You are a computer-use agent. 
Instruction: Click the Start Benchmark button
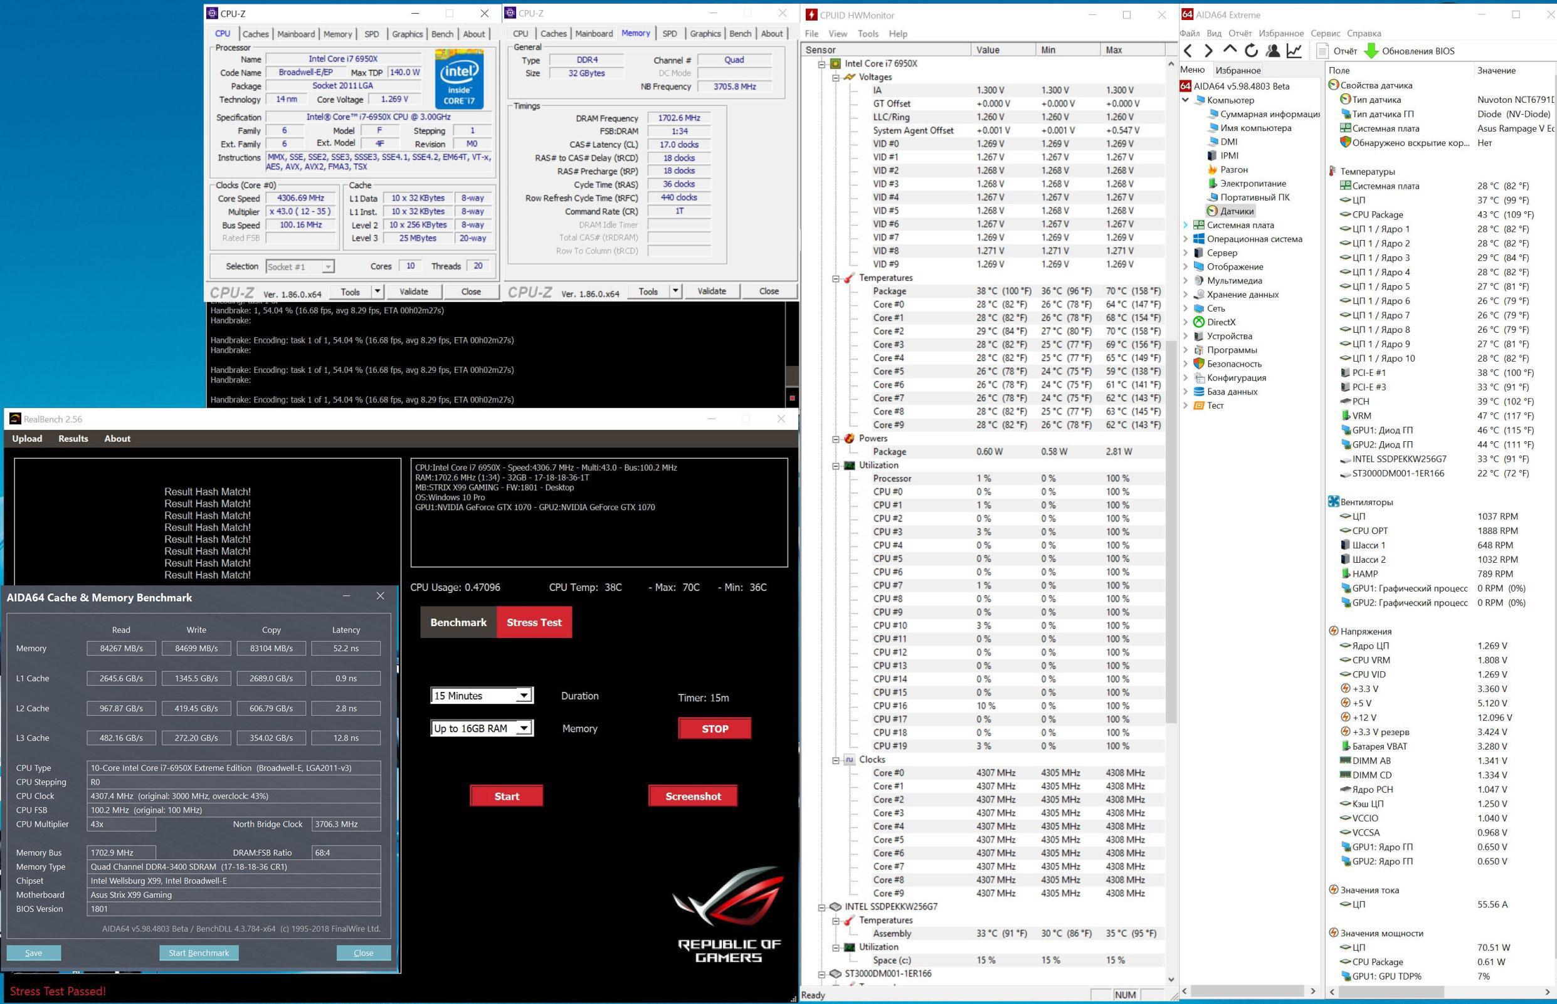coord(198,953)
